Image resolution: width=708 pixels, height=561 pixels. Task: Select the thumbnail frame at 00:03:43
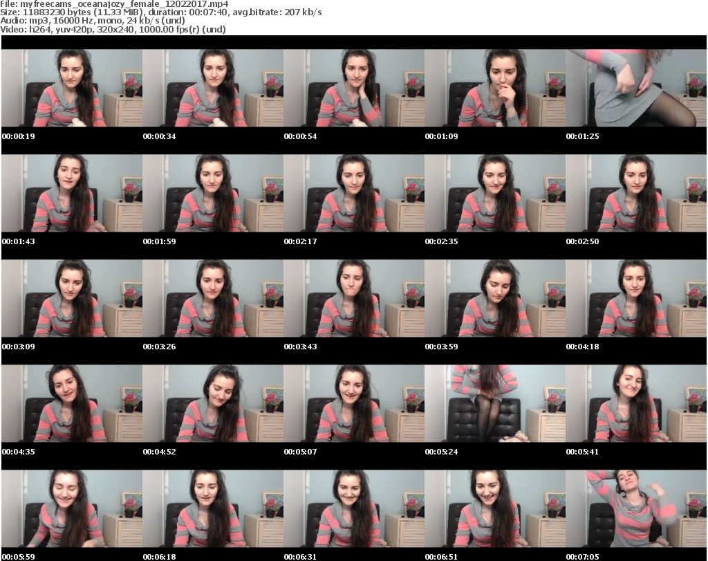pyautogui.click(x=354, y=298)
